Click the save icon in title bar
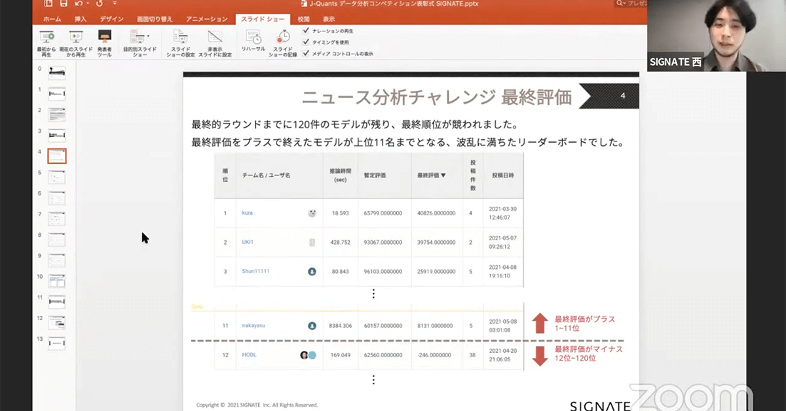Screen dimensions: 786x411 (x=64, y=4)
